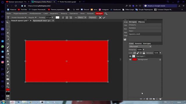
Task: Click the Background layer thumbnail
Action: [135, 60]
